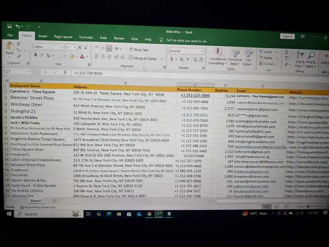Decrease font size with smaller A

[x=86, y=48]
